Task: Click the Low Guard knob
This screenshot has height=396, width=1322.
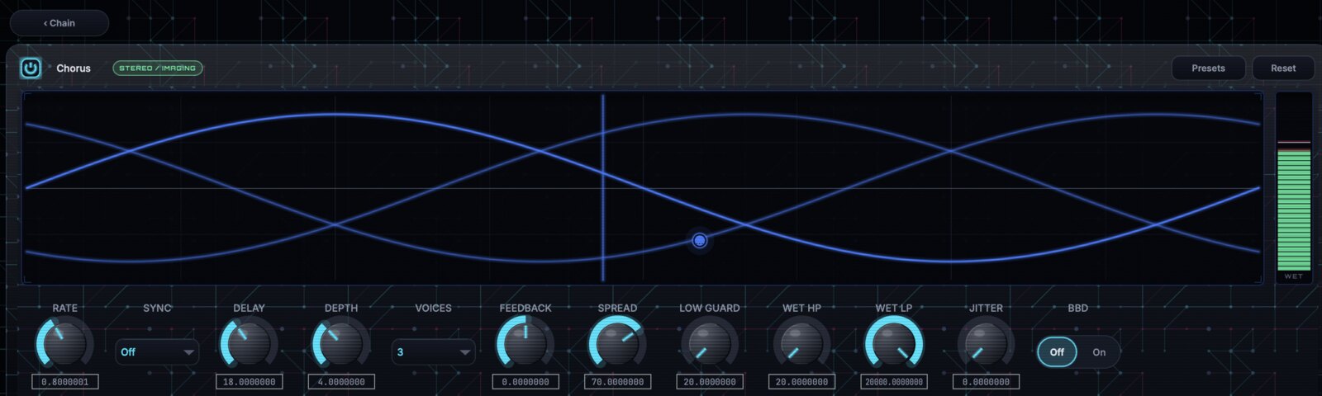Action: coord(709,343)
